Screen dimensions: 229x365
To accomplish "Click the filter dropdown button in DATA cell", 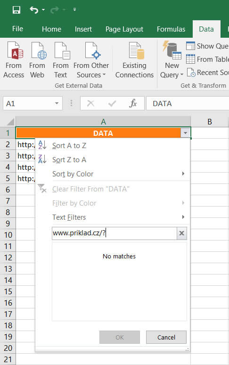I will click(185, 133).
